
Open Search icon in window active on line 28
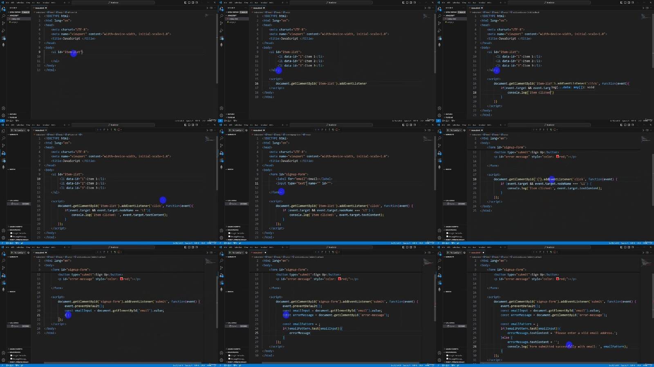[439, 260]
